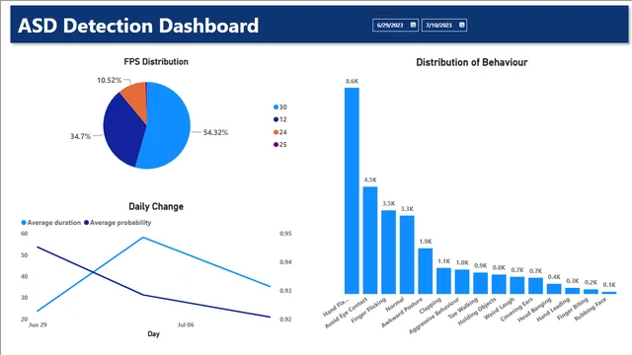This screenshot has width=632, height=355.
Task: Select the Weird Laugh bar
Action: pos(517,285)
